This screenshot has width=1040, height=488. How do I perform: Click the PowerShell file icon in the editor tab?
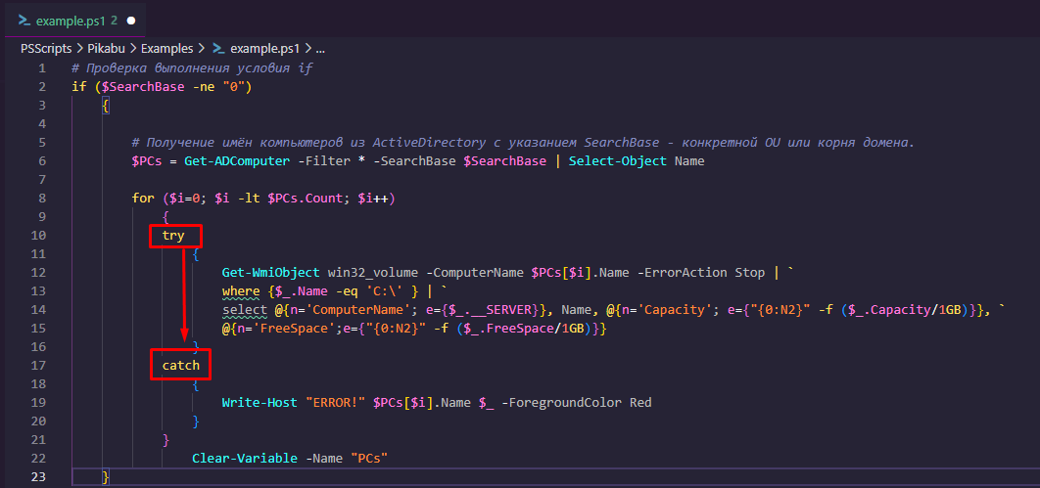pyautogui.click(x=24, y=20)
